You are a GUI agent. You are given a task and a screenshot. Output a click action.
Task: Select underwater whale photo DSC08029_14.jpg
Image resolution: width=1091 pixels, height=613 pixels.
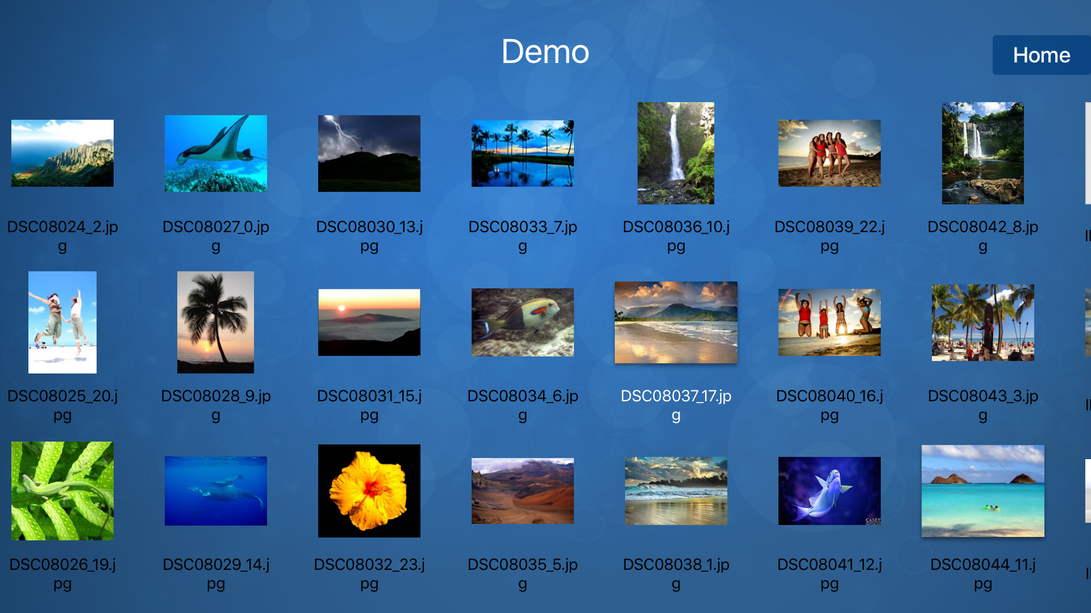[215, 491]
